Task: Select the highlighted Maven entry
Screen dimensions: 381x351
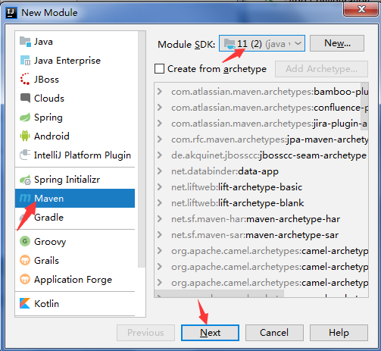Action: pos(75,198)
